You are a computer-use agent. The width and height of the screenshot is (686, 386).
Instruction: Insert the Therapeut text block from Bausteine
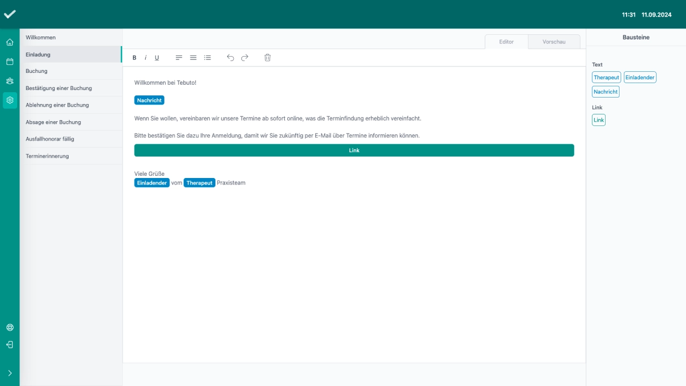pyautogui.click(x=606, y=78)
